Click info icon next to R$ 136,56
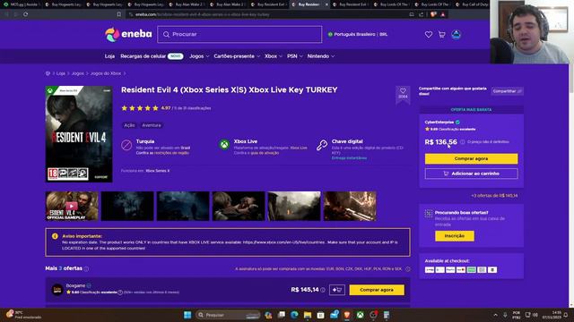Screen dimensions: 574x322 pyautogui.click(x=463, y=142)
